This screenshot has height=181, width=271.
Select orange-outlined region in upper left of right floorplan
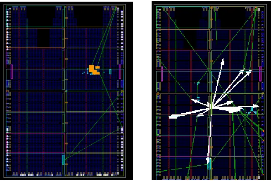click(183, 39)
